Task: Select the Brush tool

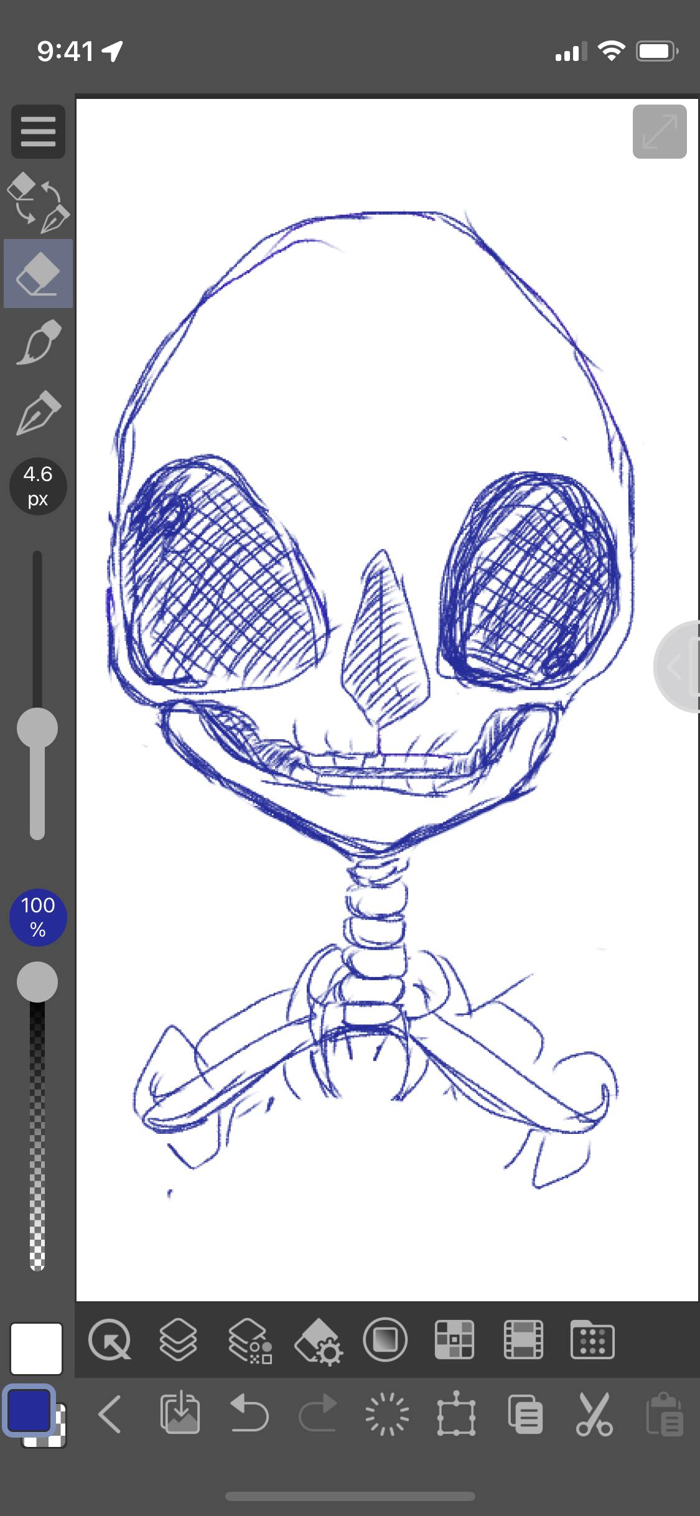Action: point(38,342)
